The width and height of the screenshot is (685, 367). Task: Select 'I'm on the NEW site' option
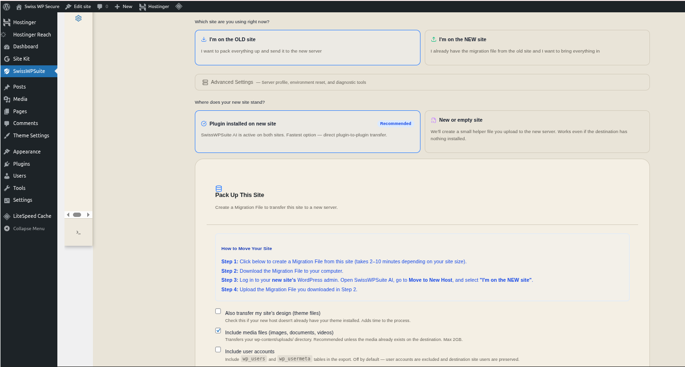(537, 47)
